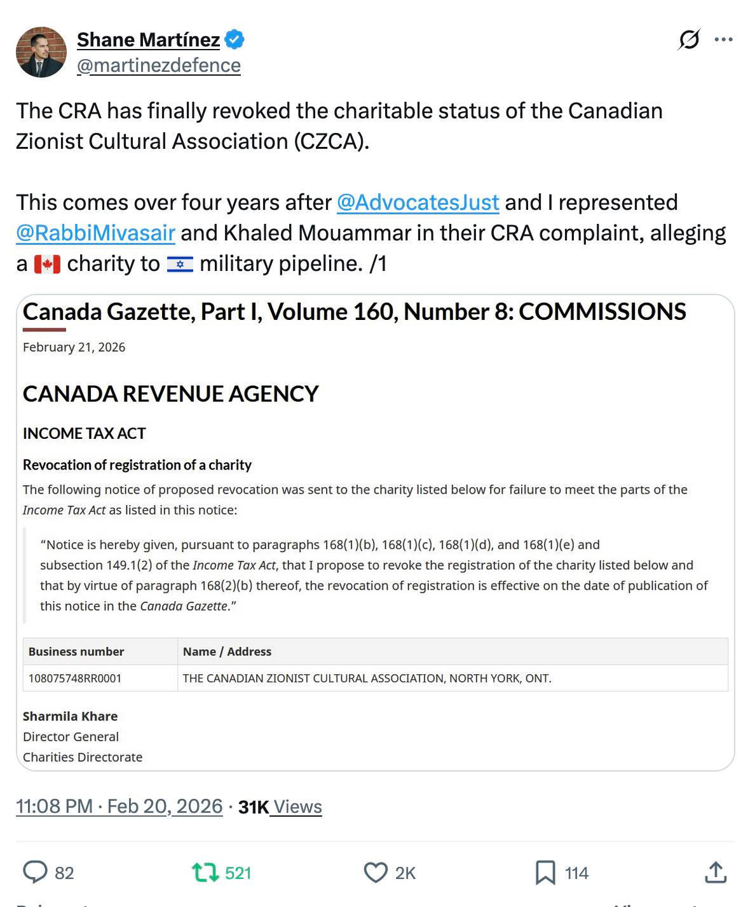755x907 pixels.
Task: Click the Canadian flag emoji
Action: (x=47, y=264)
